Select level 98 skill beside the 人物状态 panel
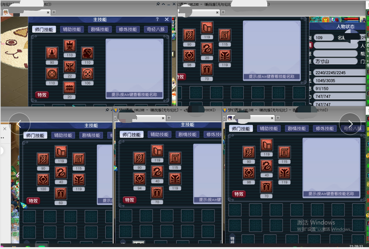The height and width of the screenshot is (249, 369). pyautogui.click(x=189, y=56)
